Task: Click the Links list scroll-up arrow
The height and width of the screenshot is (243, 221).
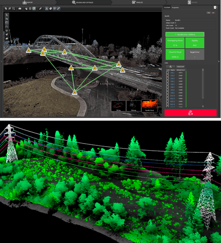Action: point(203,70)
